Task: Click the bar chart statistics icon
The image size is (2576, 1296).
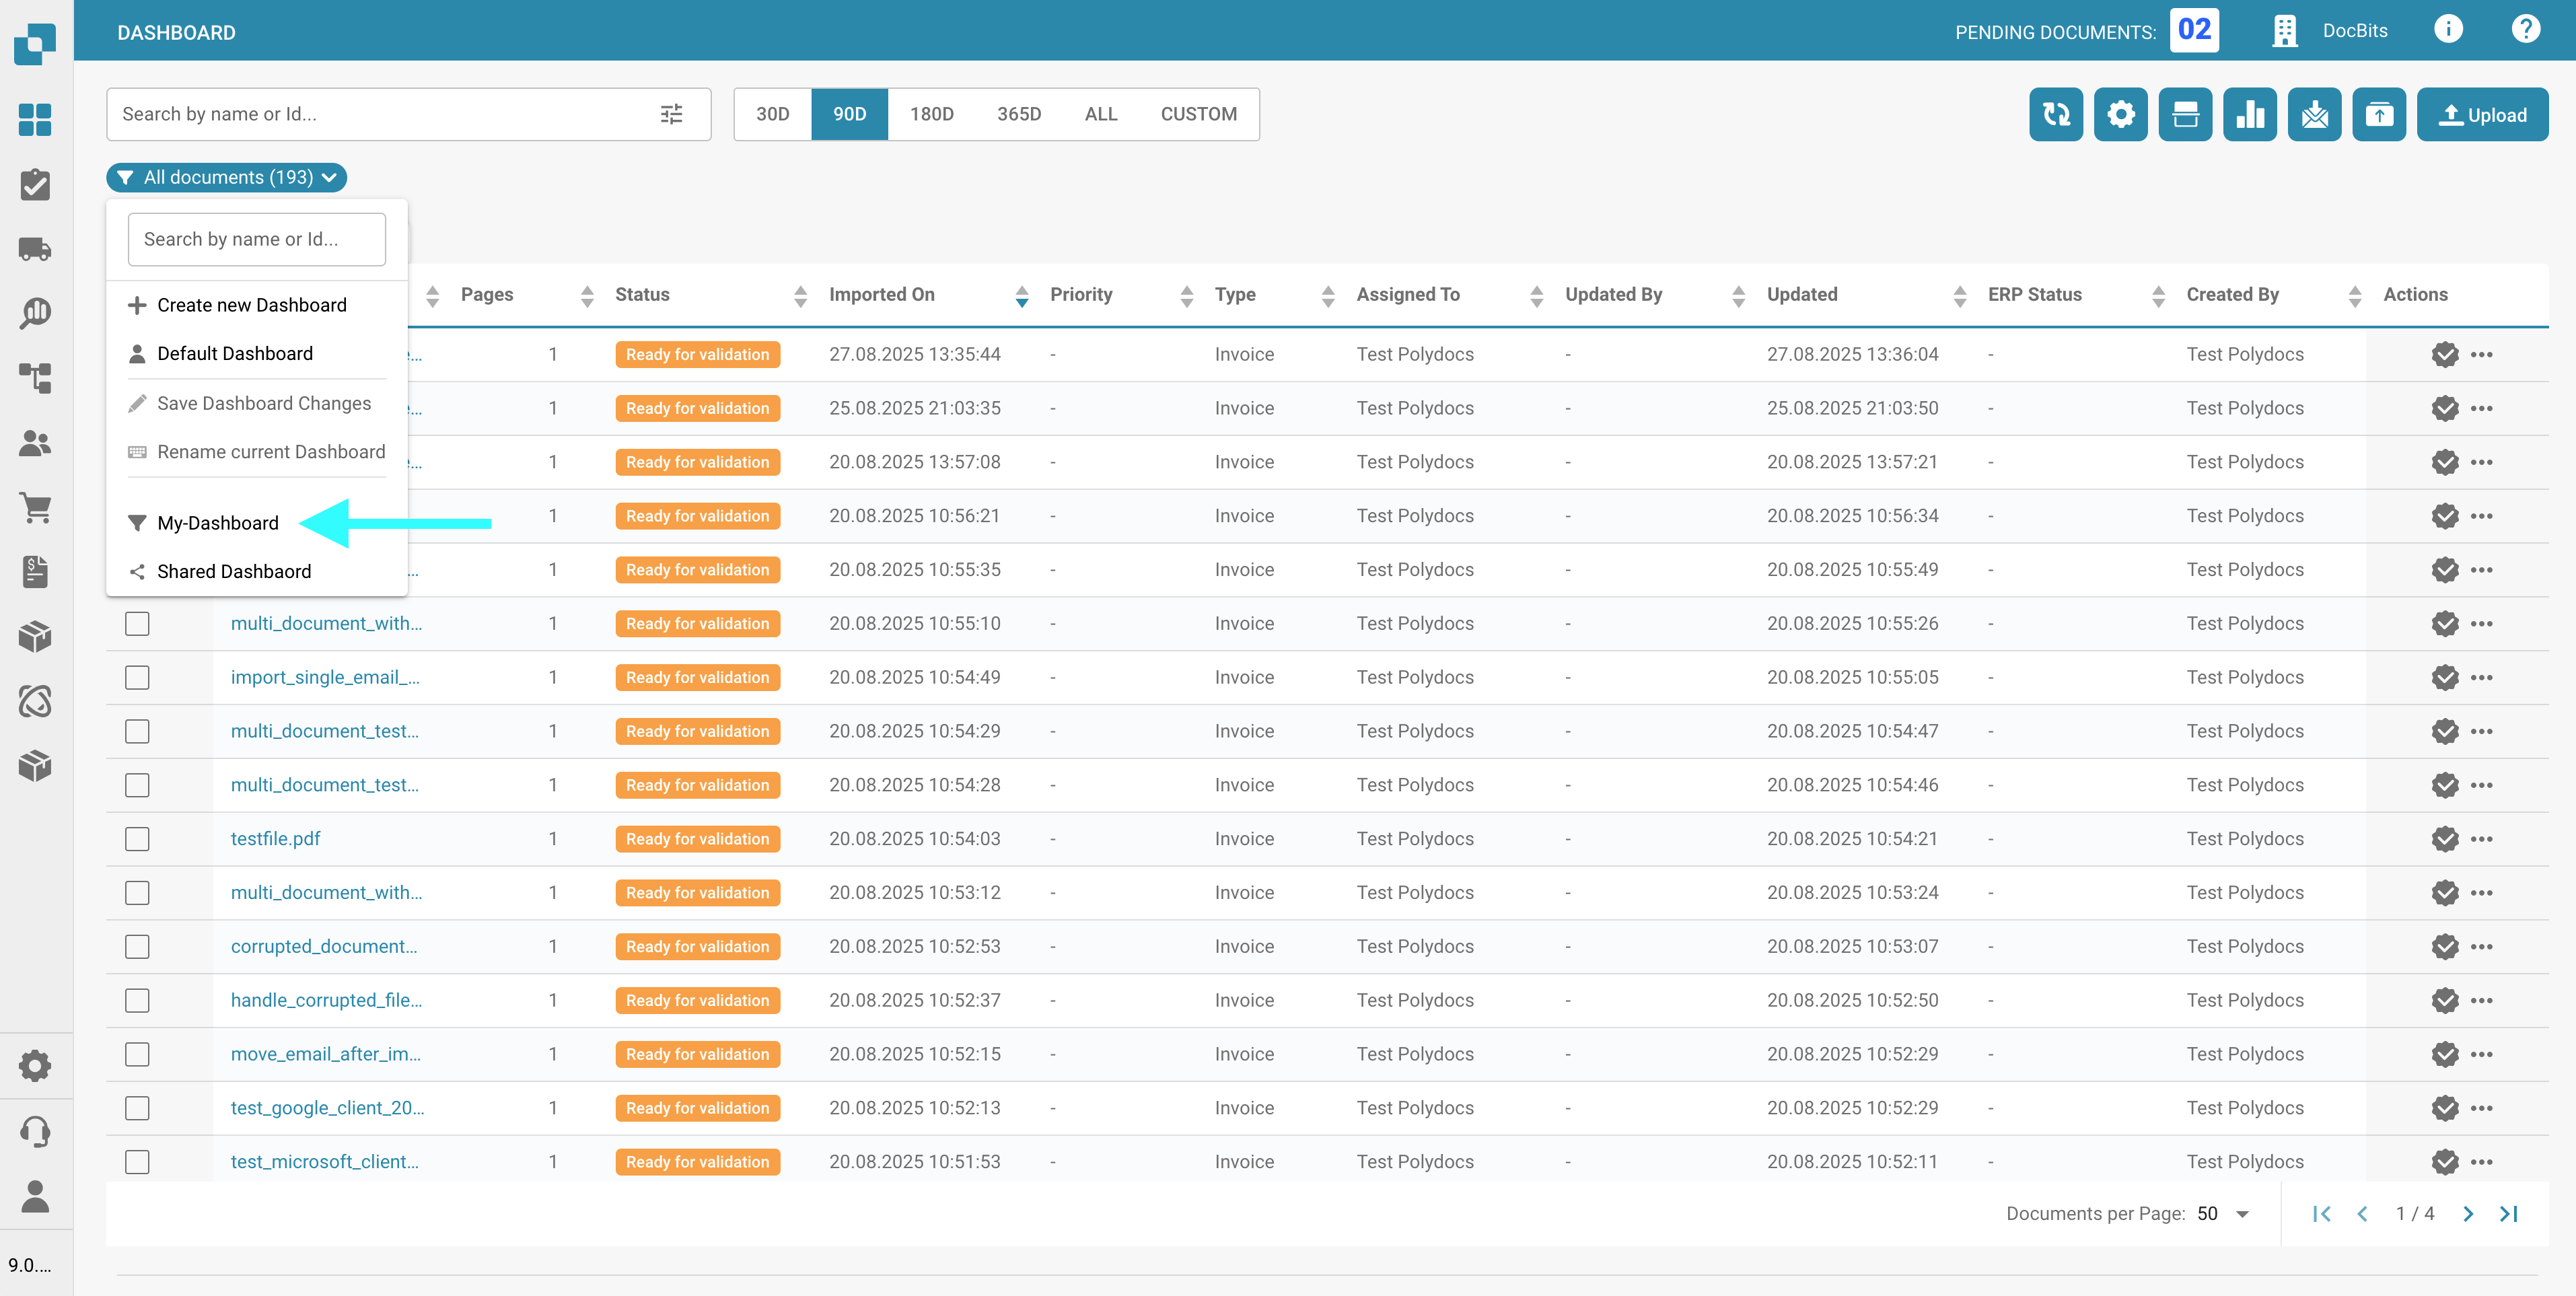Action: point(2249,115)
